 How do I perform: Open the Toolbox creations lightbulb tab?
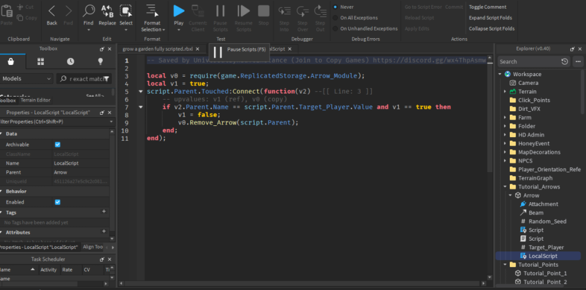coord(100,62)
